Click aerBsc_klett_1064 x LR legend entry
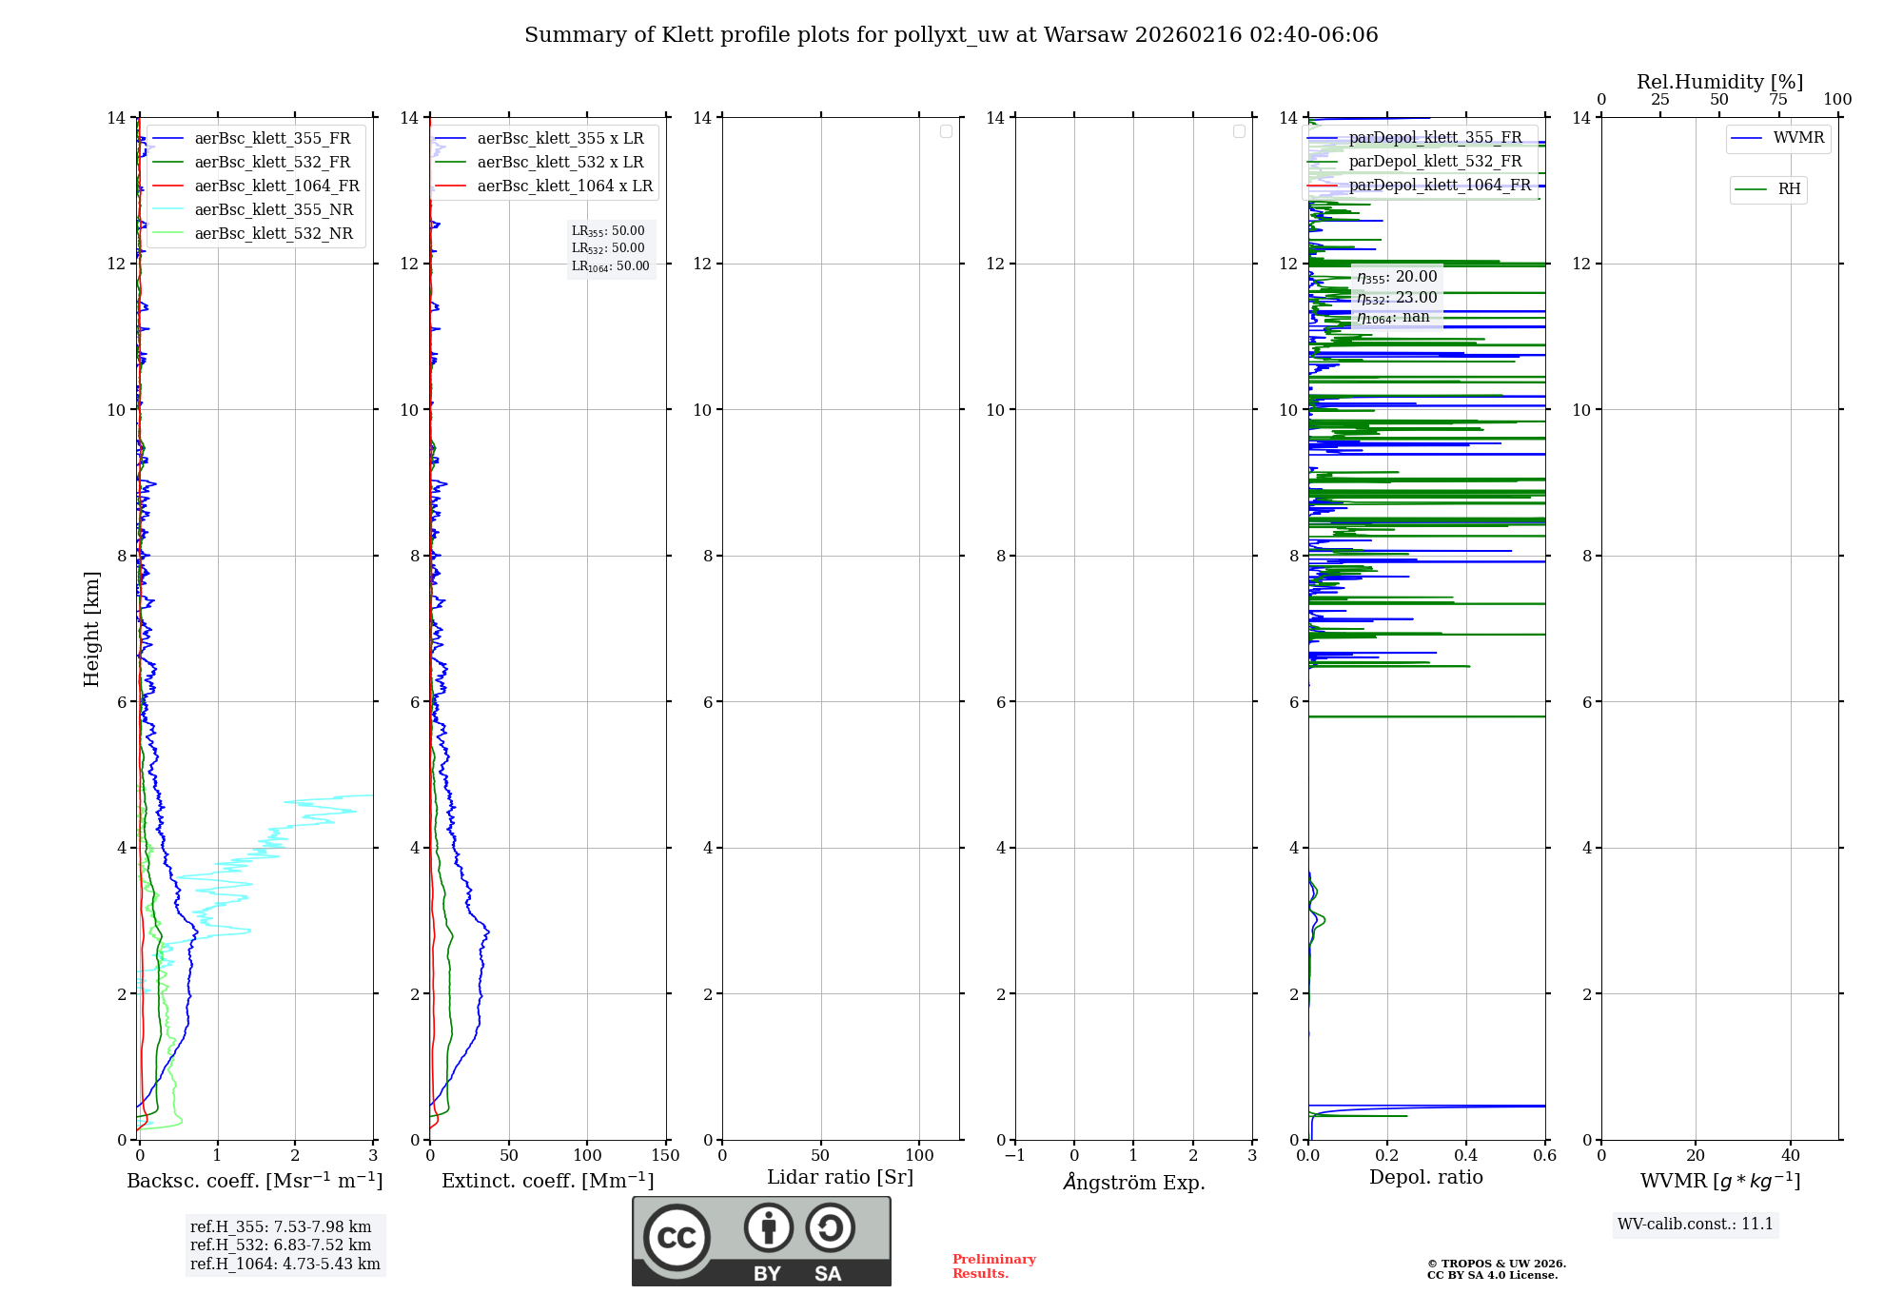 pos(564,186)
